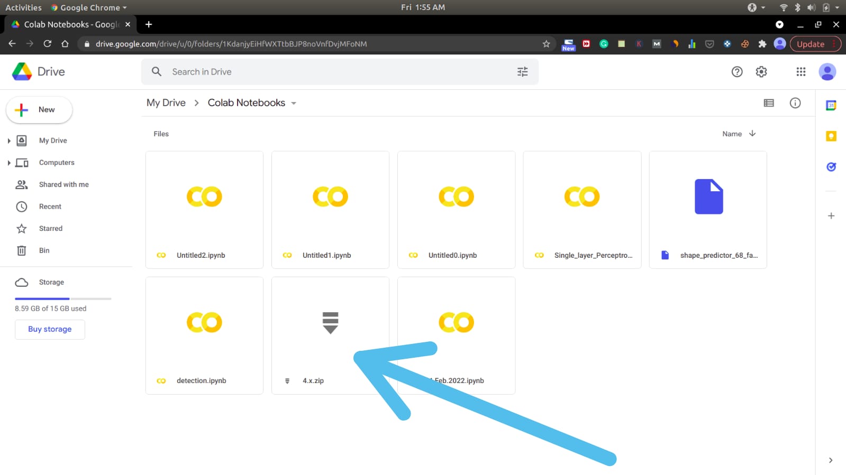Select Untitled2.ipynb file

204,210
